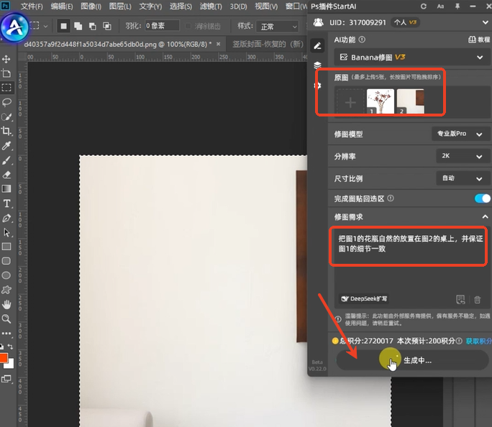Click the StartAI floating logo button
This screenshot has width=492, height=427.
click(14, 28)
